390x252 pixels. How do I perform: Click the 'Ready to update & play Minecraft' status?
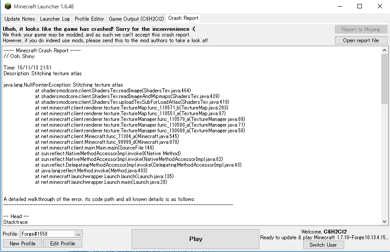324,237
